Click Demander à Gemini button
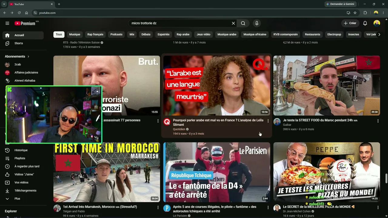The image size is (388, 218). click(x=341, y=4)
